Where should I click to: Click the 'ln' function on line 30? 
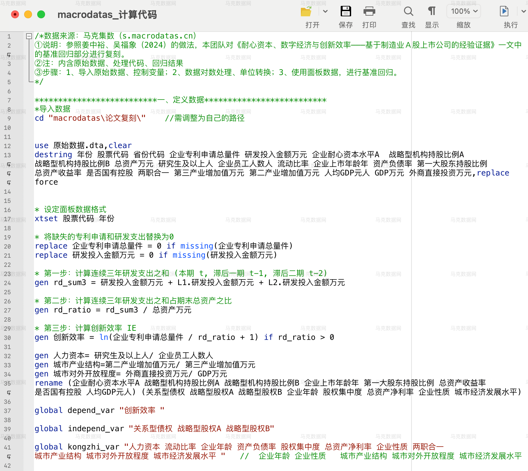(x=104, y=337)
